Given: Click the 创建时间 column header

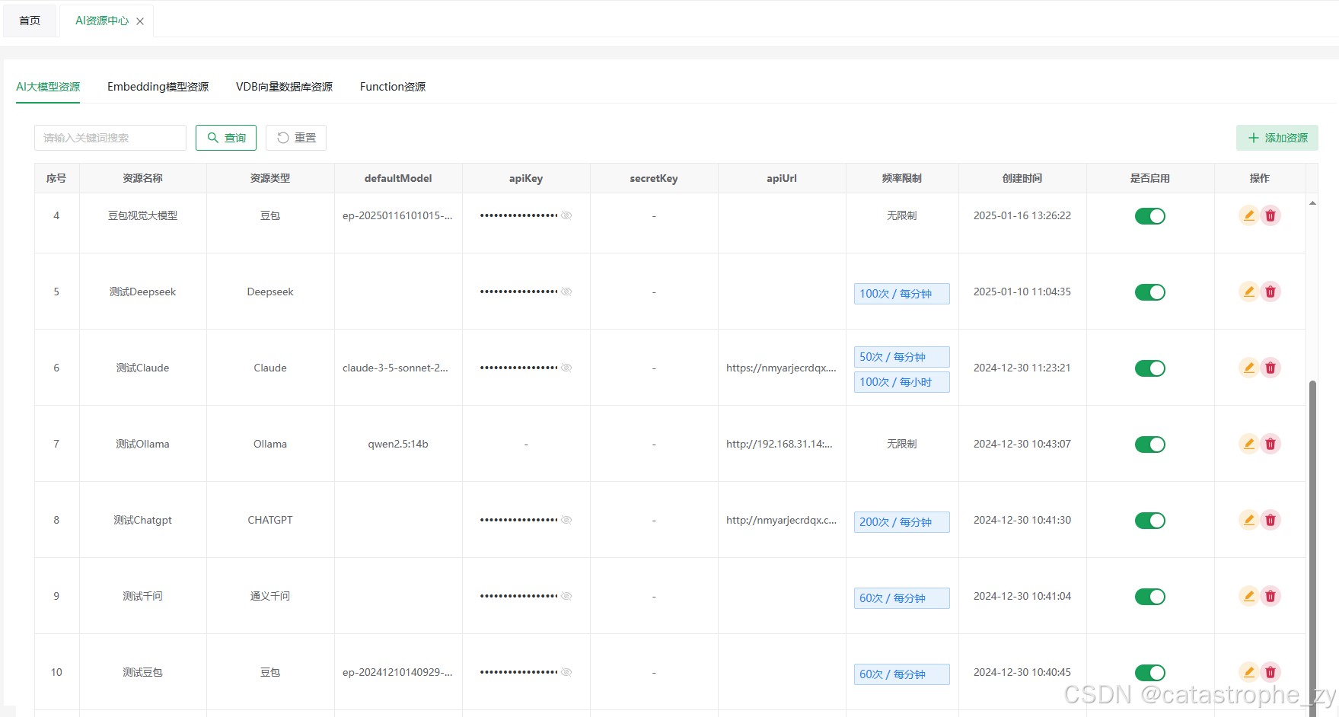Looking at the screenshot, I should point(1022,178).
